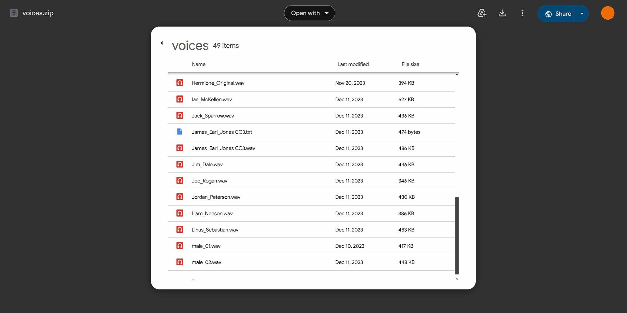Select the male_02.wav file name
The image size is (627, 313).
click(206, 262)
